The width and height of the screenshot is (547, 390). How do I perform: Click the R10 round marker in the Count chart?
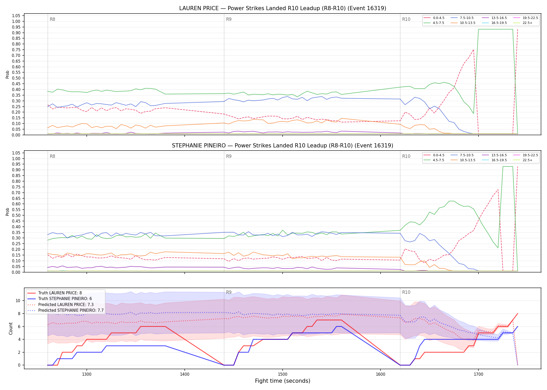tap(406, 292)
